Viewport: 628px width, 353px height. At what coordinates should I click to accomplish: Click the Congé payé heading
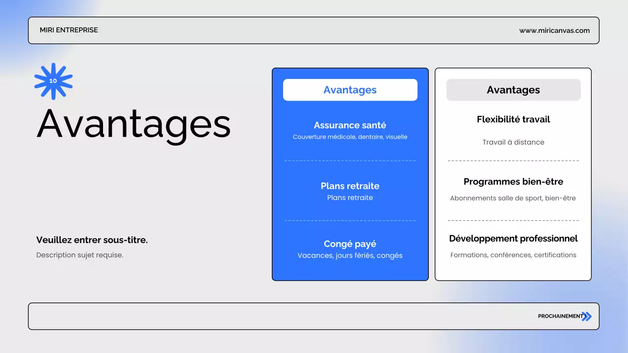pos(350,244)
